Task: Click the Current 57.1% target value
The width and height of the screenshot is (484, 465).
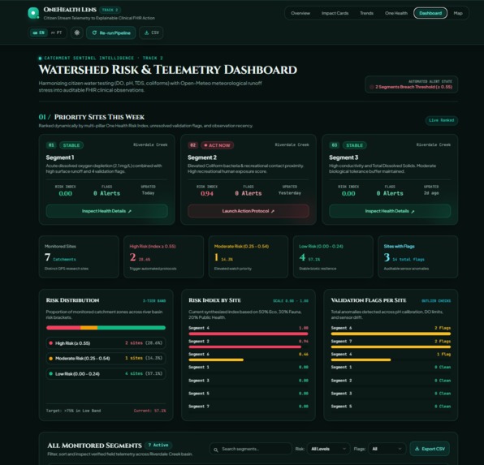Action: [149, 411]
